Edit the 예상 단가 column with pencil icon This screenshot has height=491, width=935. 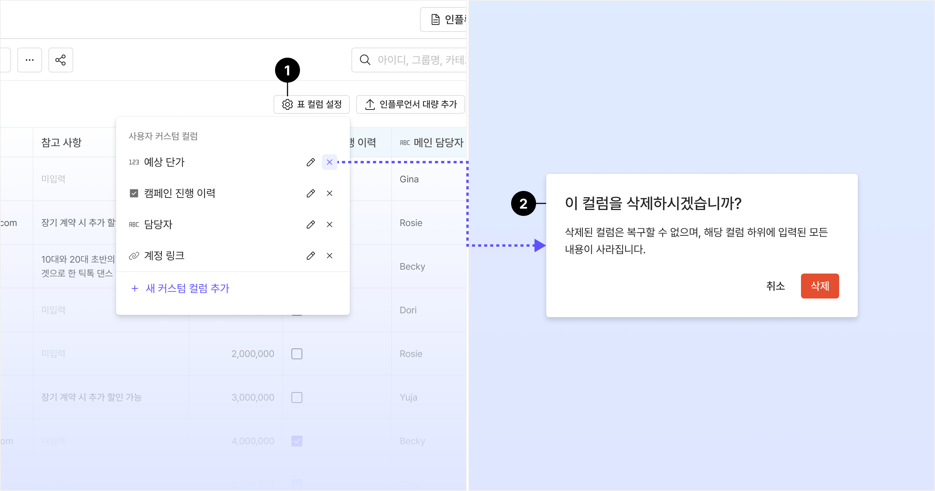click(310, 162)
